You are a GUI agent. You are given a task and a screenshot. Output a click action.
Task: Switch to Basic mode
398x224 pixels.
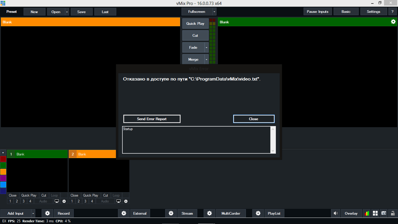[346, 12]
